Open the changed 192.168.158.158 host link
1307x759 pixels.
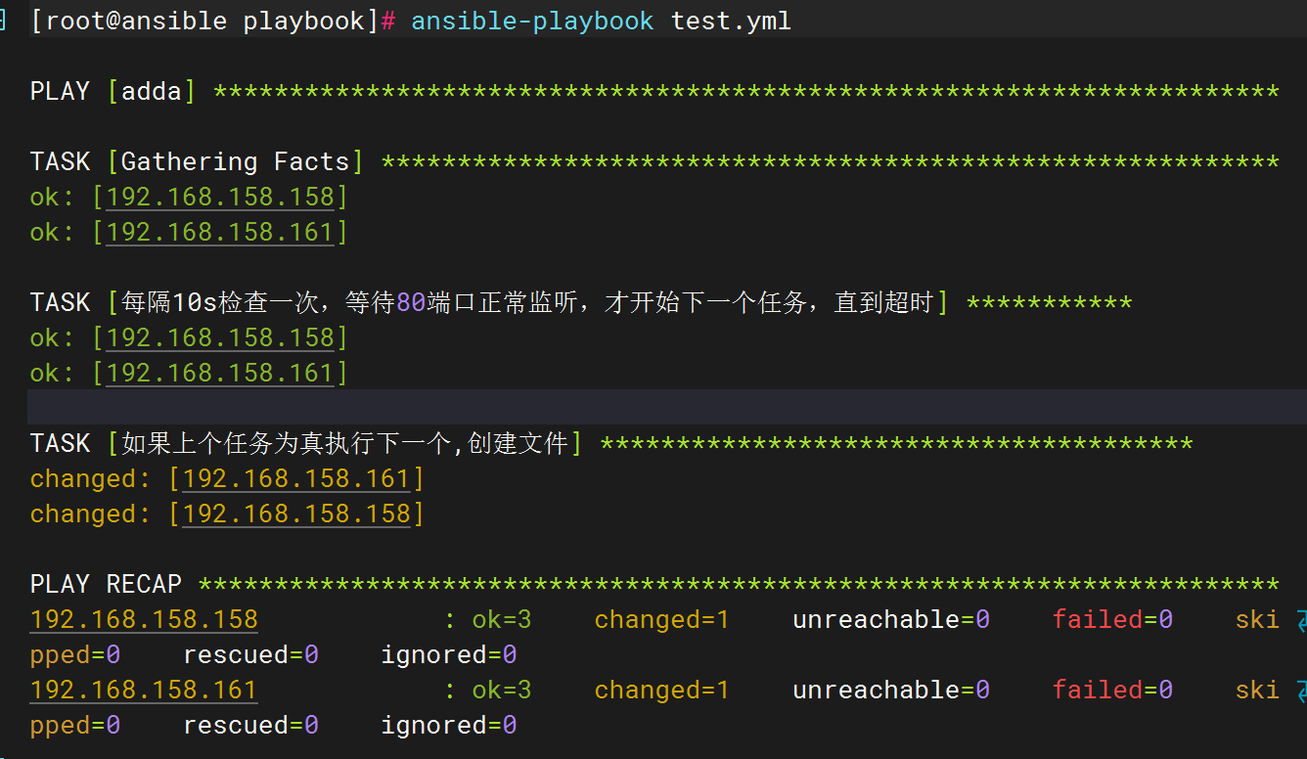pyautogui.click(x=296, y=514)
